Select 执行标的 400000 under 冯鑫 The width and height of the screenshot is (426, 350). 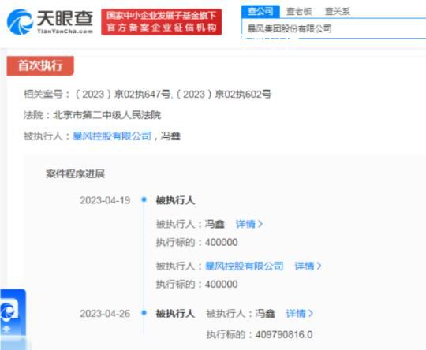196,242
